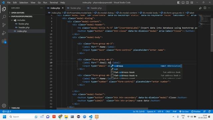Open the Manage settings gear

coord(4,106)
